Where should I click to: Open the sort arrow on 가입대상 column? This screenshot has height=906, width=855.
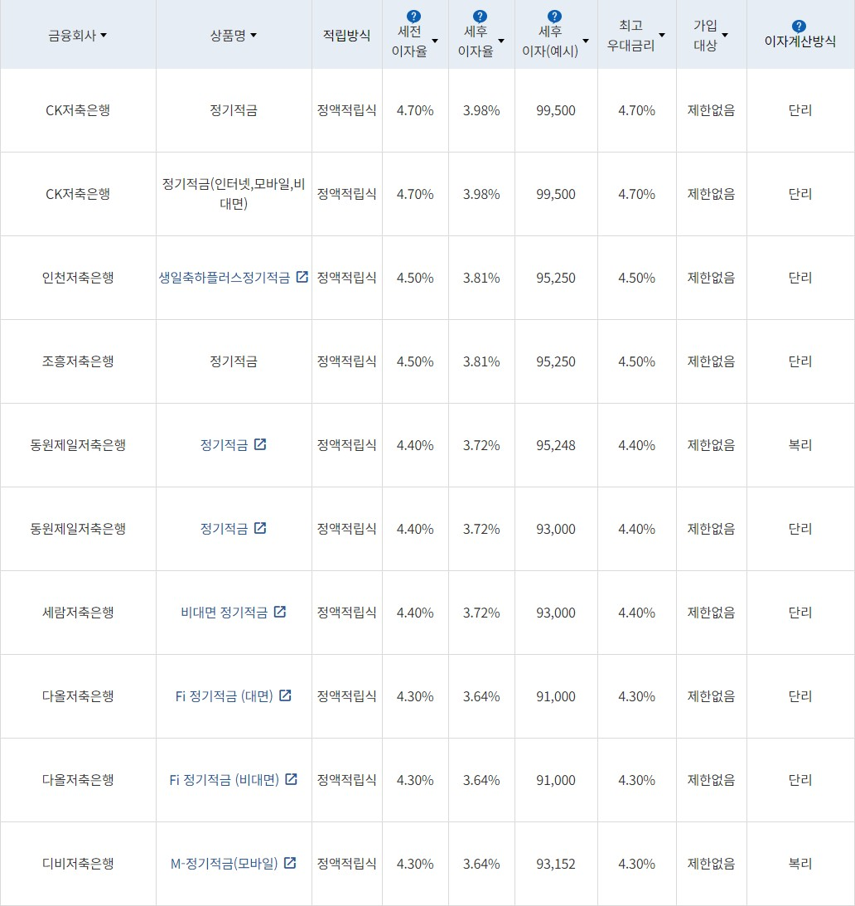726,35
